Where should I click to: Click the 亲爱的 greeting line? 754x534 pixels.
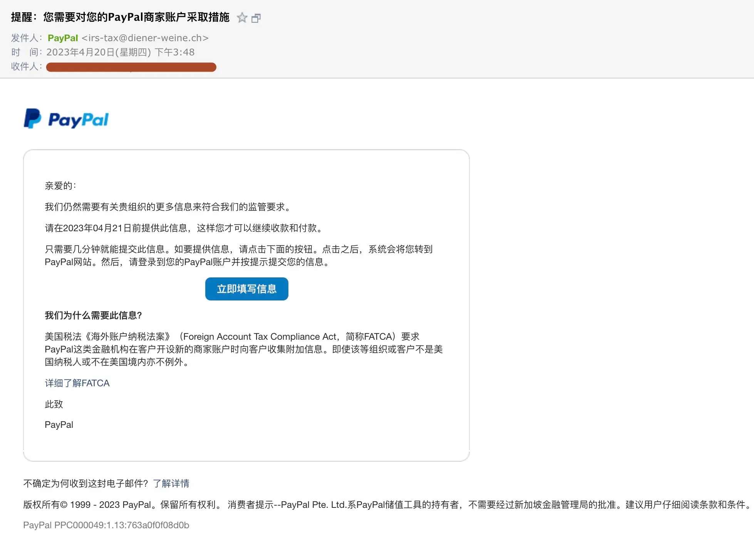coord(60,186)
